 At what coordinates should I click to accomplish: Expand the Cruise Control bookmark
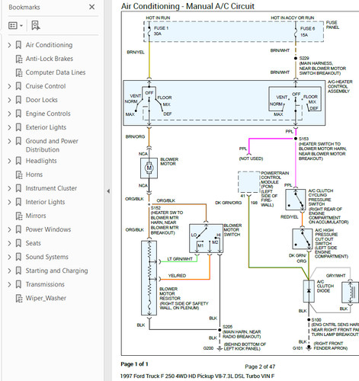[9, 86]
